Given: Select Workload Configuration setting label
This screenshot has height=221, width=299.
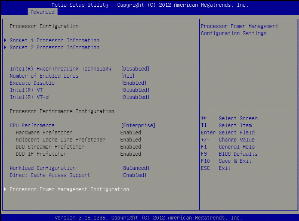Looking at the screenshot, I should [x=43, y=168].
